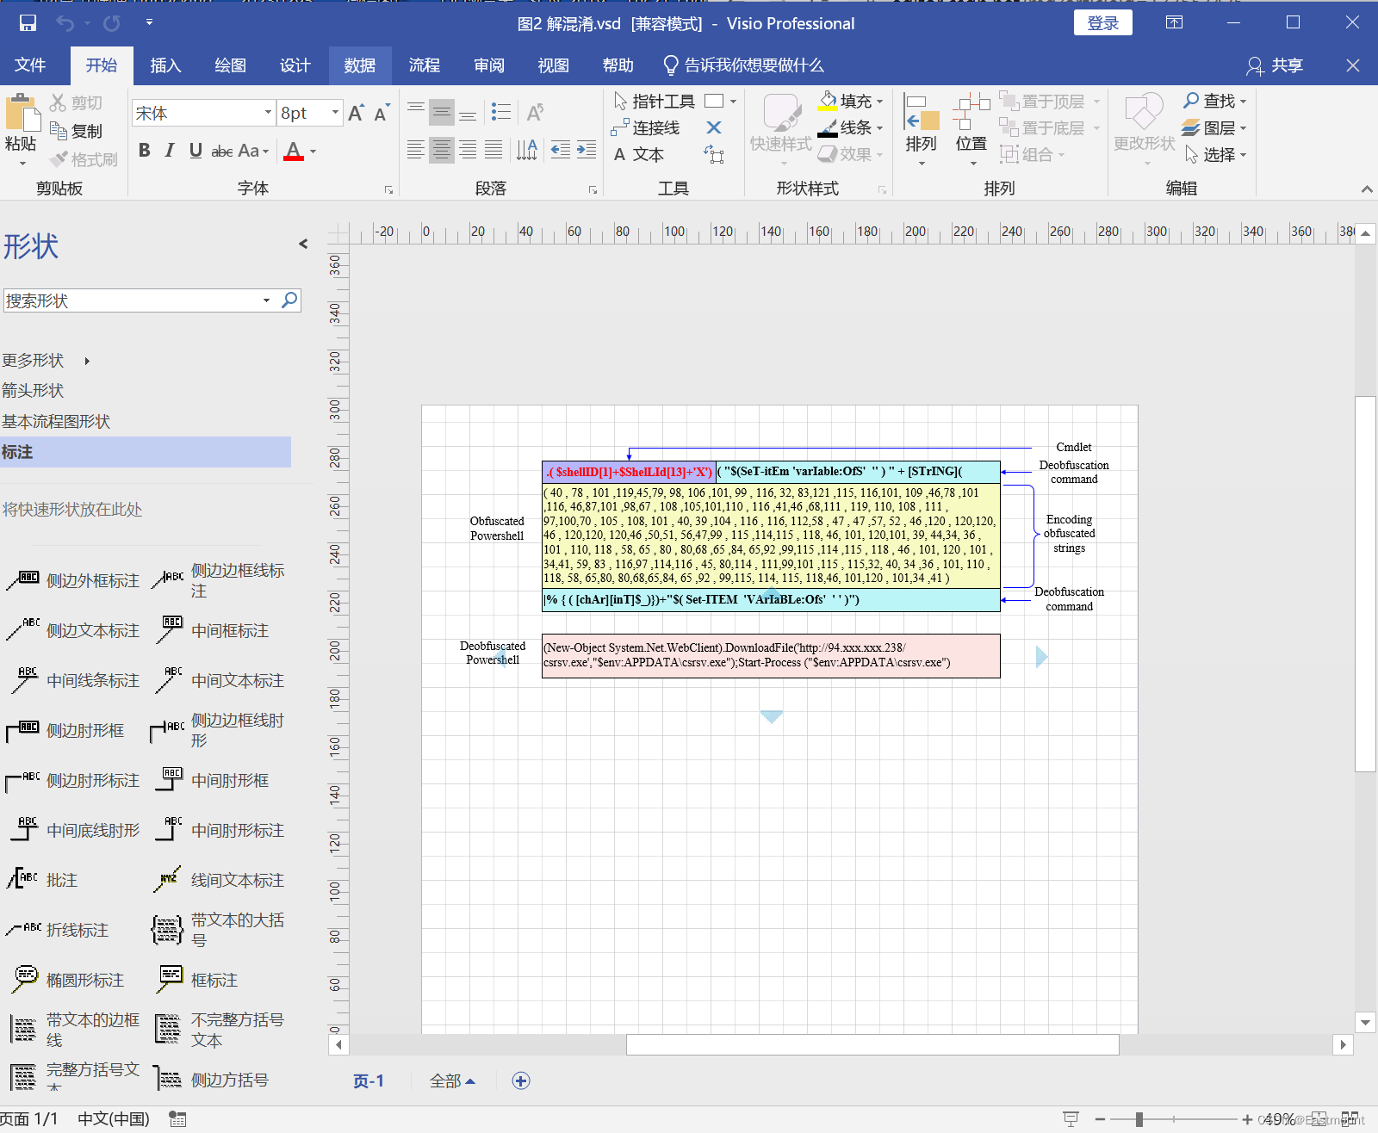Collapse the Shapes panel
The image size is (1378, 1133).
303,244
